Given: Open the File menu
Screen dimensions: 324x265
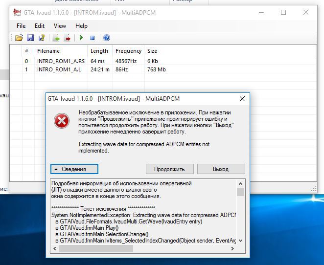Looking at the screenshot, I should (21, 26).
